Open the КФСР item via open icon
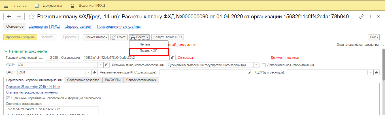Screen dimensions: 385x115 pyautogui.click(x=95, y=72)
